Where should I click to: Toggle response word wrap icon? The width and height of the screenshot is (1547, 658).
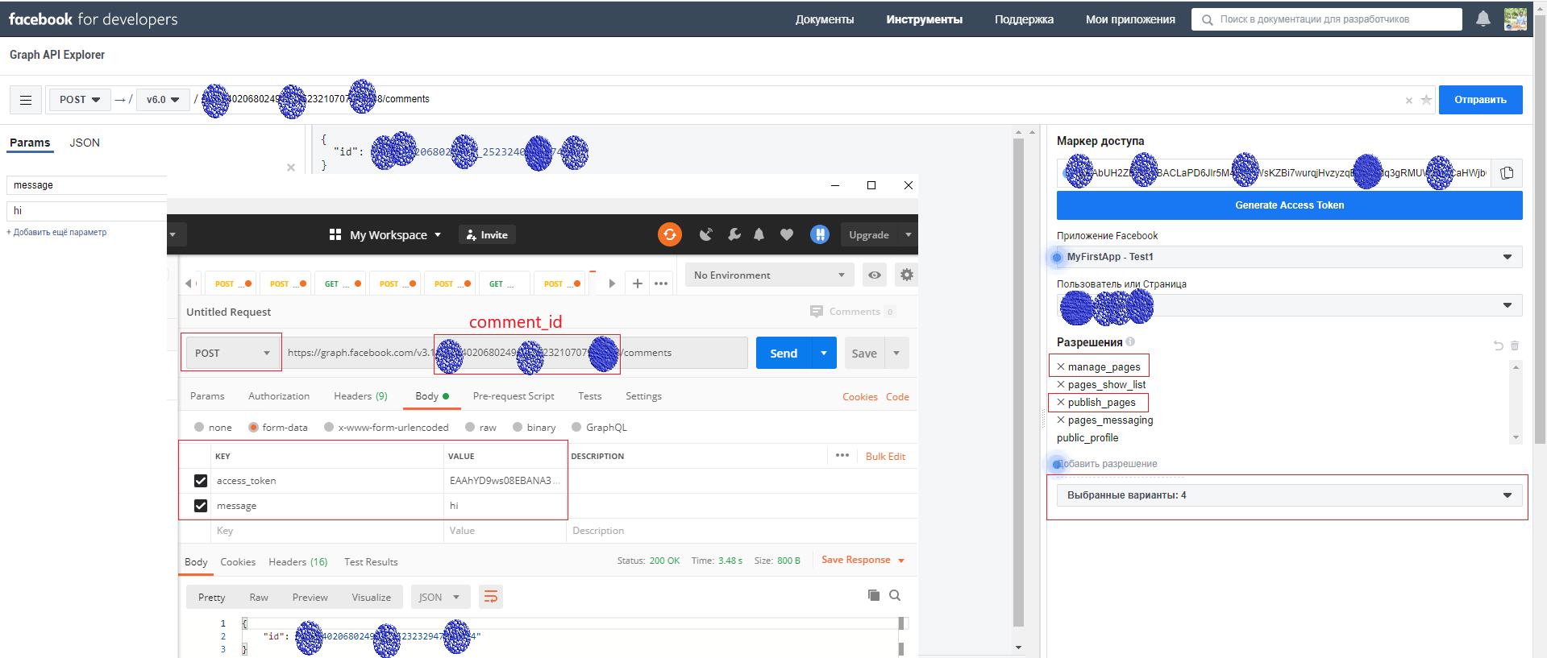(x=491, y=597)
